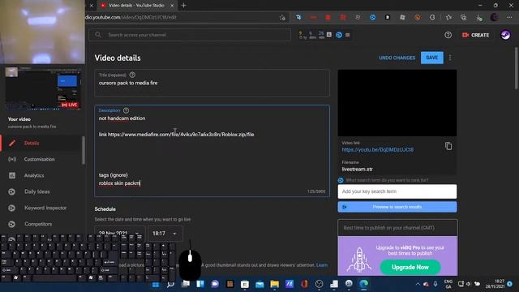Click inside the Description text box
Viewport: 519px width, 292px height.
point(212,151)
